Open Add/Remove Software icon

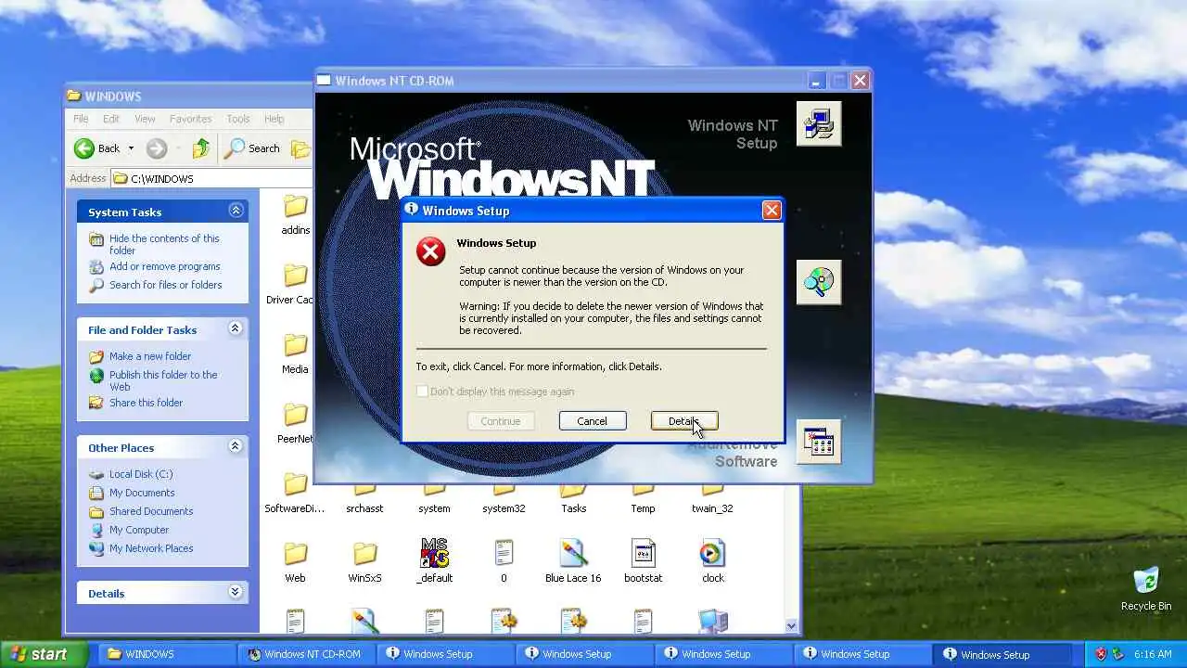pos(819,442)
